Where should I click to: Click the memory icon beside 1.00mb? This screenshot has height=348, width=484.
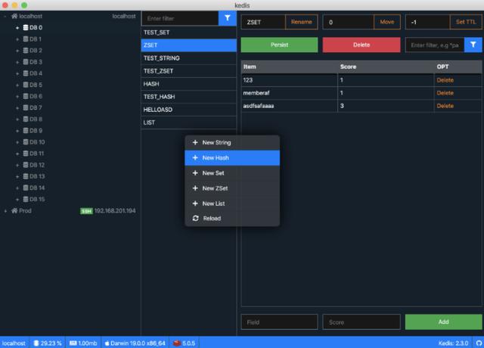(73, 343)
